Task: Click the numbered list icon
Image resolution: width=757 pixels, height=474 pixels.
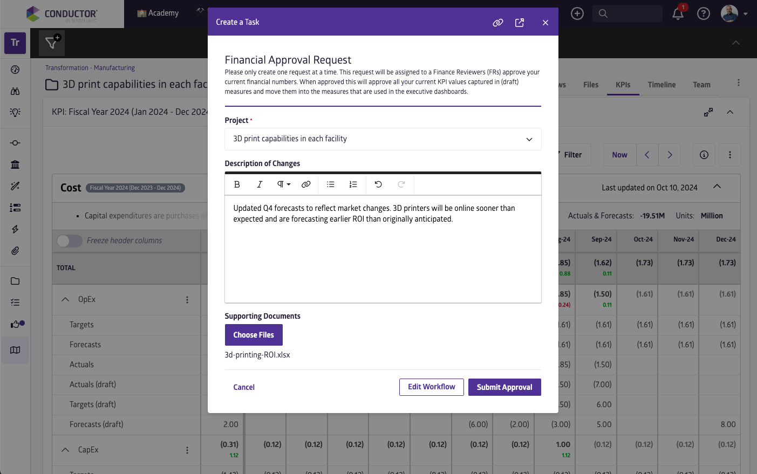Action: [x=353, y=184]
